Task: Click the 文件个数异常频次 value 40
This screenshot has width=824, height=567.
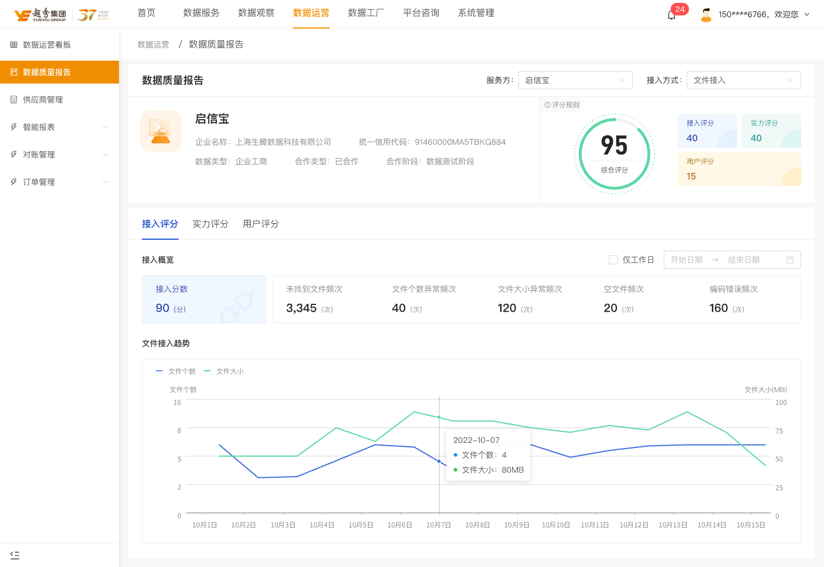Action: pos(399,308)
